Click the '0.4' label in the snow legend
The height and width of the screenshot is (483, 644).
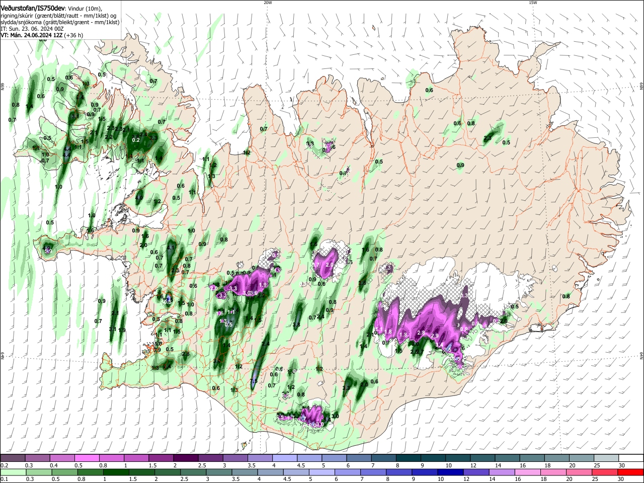pos(54,465)
